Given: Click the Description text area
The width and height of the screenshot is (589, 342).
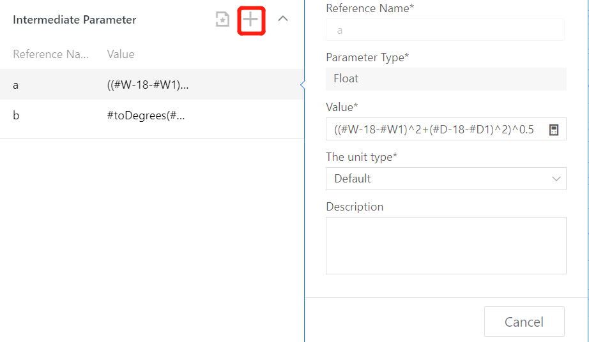Looking at the screenshot, I should click(446, 246).
